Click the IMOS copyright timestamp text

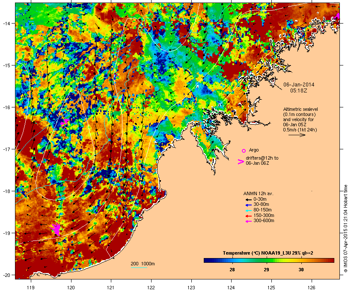click(x=345, y=229)
